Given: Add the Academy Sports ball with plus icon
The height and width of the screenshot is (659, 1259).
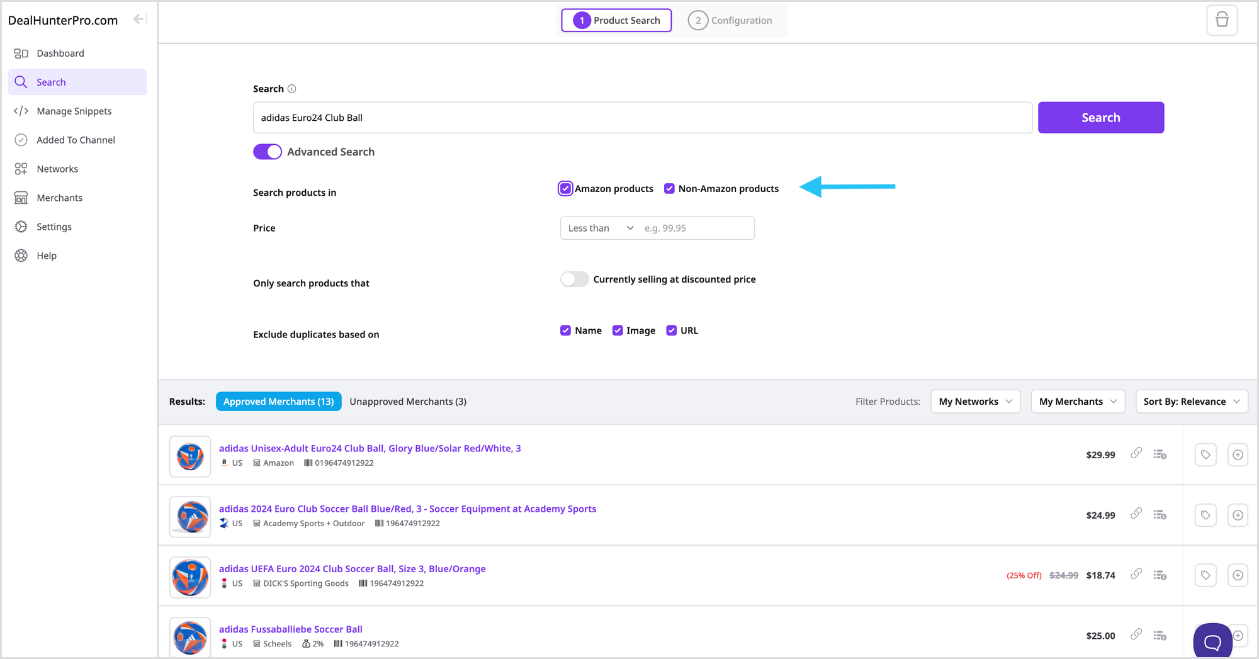Looking at the screenshot, I should point(1238,515).
